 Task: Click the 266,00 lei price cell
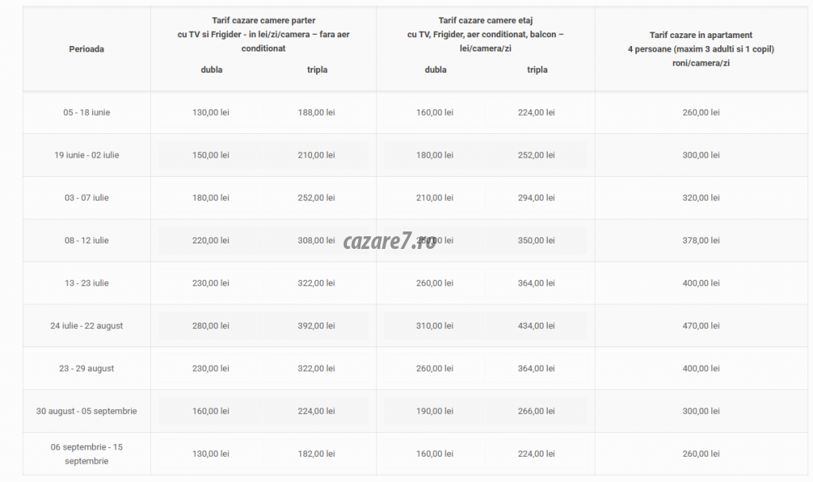click(x=536, y=411)
